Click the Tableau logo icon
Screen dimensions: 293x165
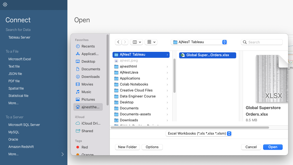pyautogui.click(x=5, y=5)
